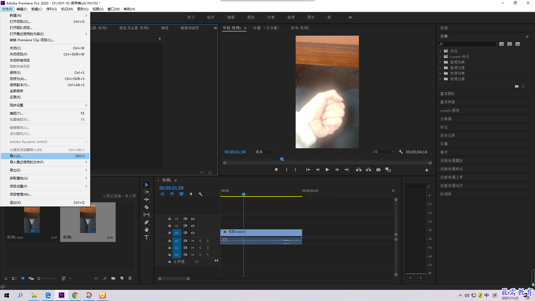Open the 编辑(E) menu
Viewport: 535px width, 301px height.
(22, 9)
